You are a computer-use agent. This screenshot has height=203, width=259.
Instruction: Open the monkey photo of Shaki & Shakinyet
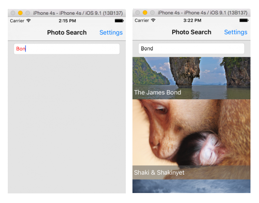coord(191,133)
